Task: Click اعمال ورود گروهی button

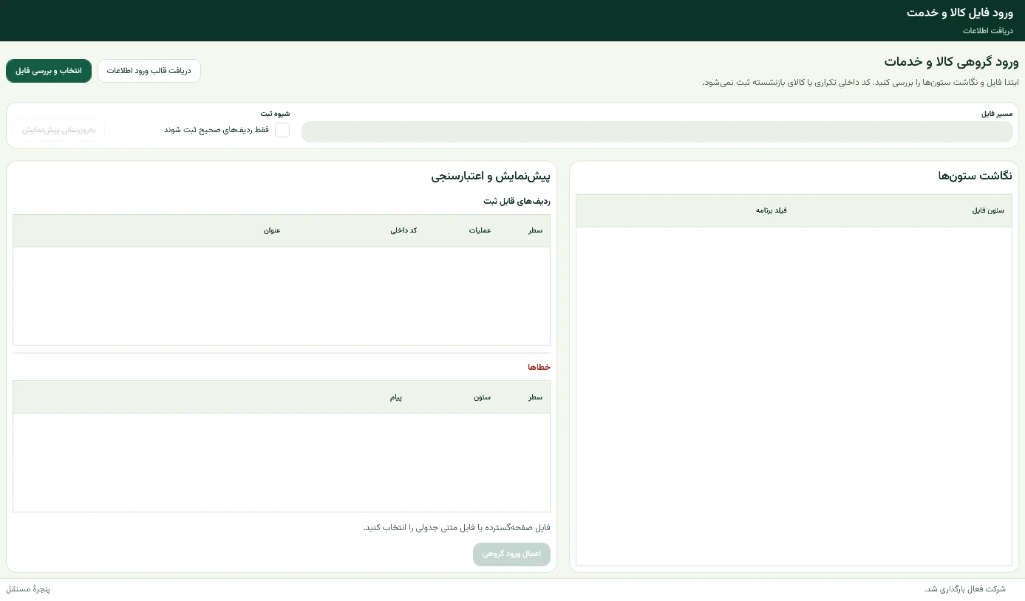Action: click(x=511, y=554)
